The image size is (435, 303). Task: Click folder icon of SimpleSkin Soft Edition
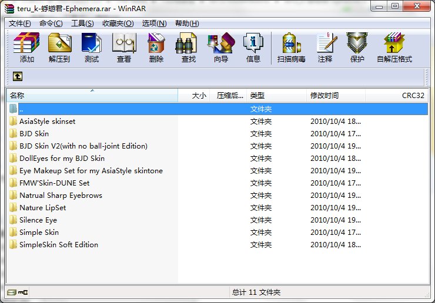click(13, 244)
